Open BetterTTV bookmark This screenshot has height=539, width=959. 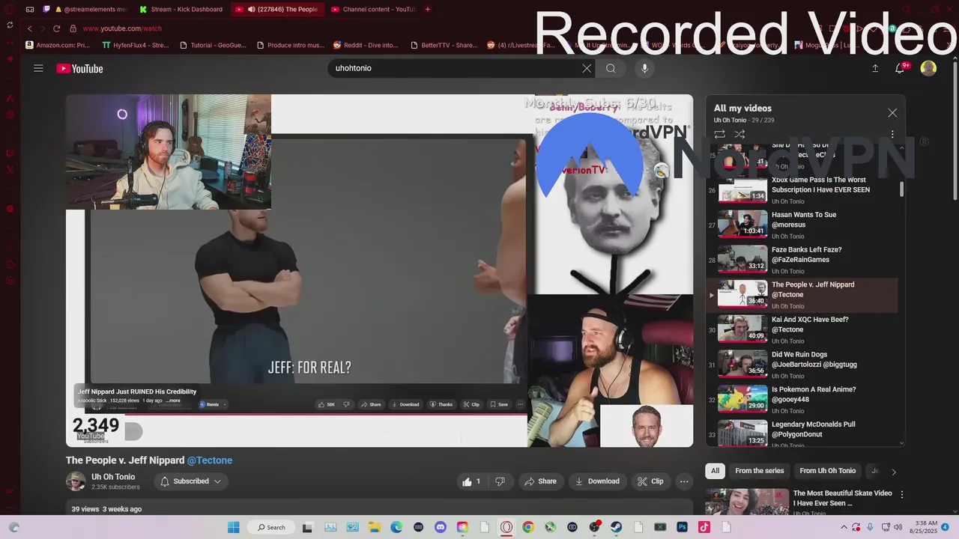(x=444, y=45)
